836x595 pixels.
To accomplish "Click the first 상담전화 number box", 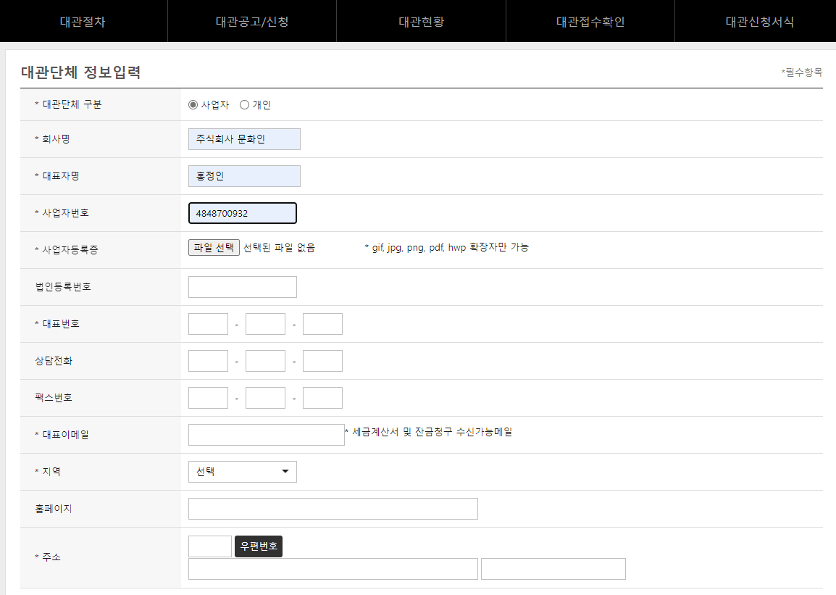I will coord(209,361).
